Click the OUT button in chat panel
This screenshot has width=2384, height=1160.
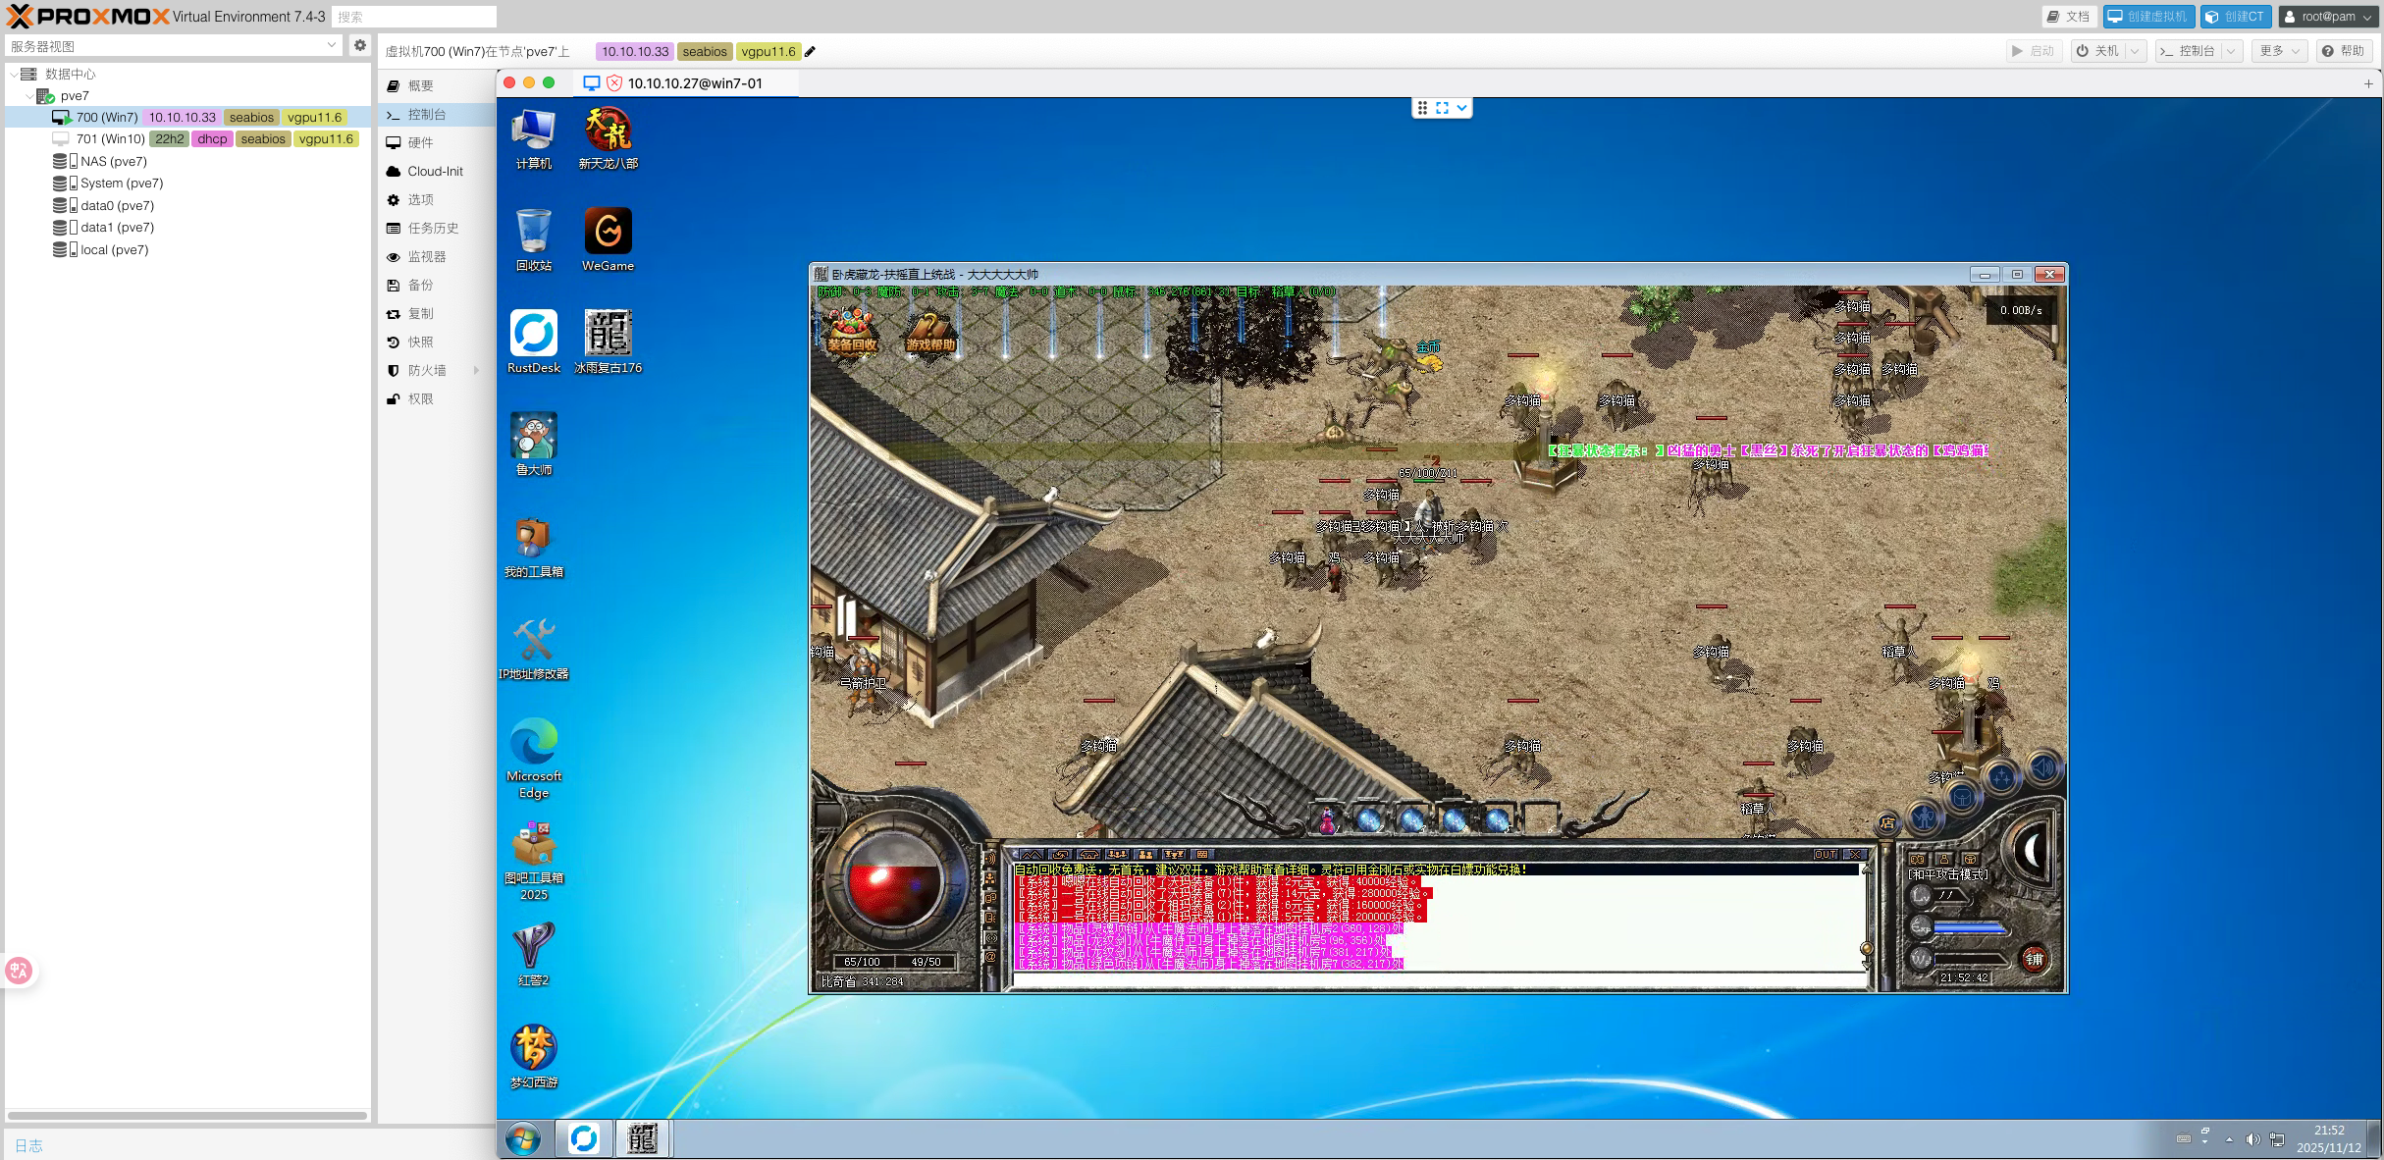point(1825,855)
